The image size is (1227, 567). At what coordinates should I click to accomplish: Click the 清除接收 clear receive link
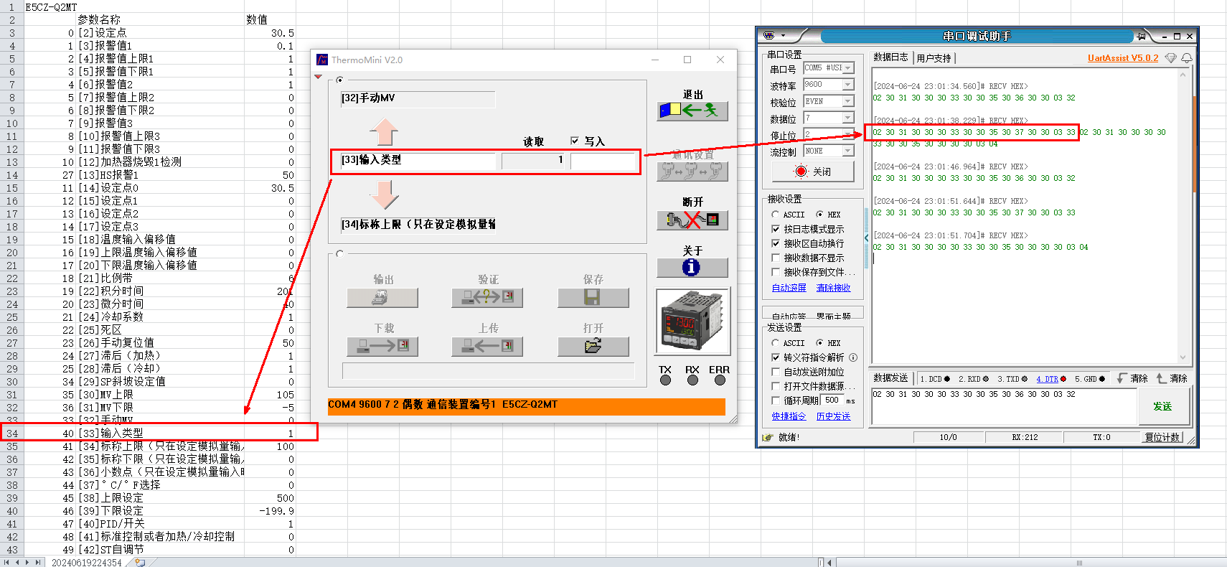833,288
